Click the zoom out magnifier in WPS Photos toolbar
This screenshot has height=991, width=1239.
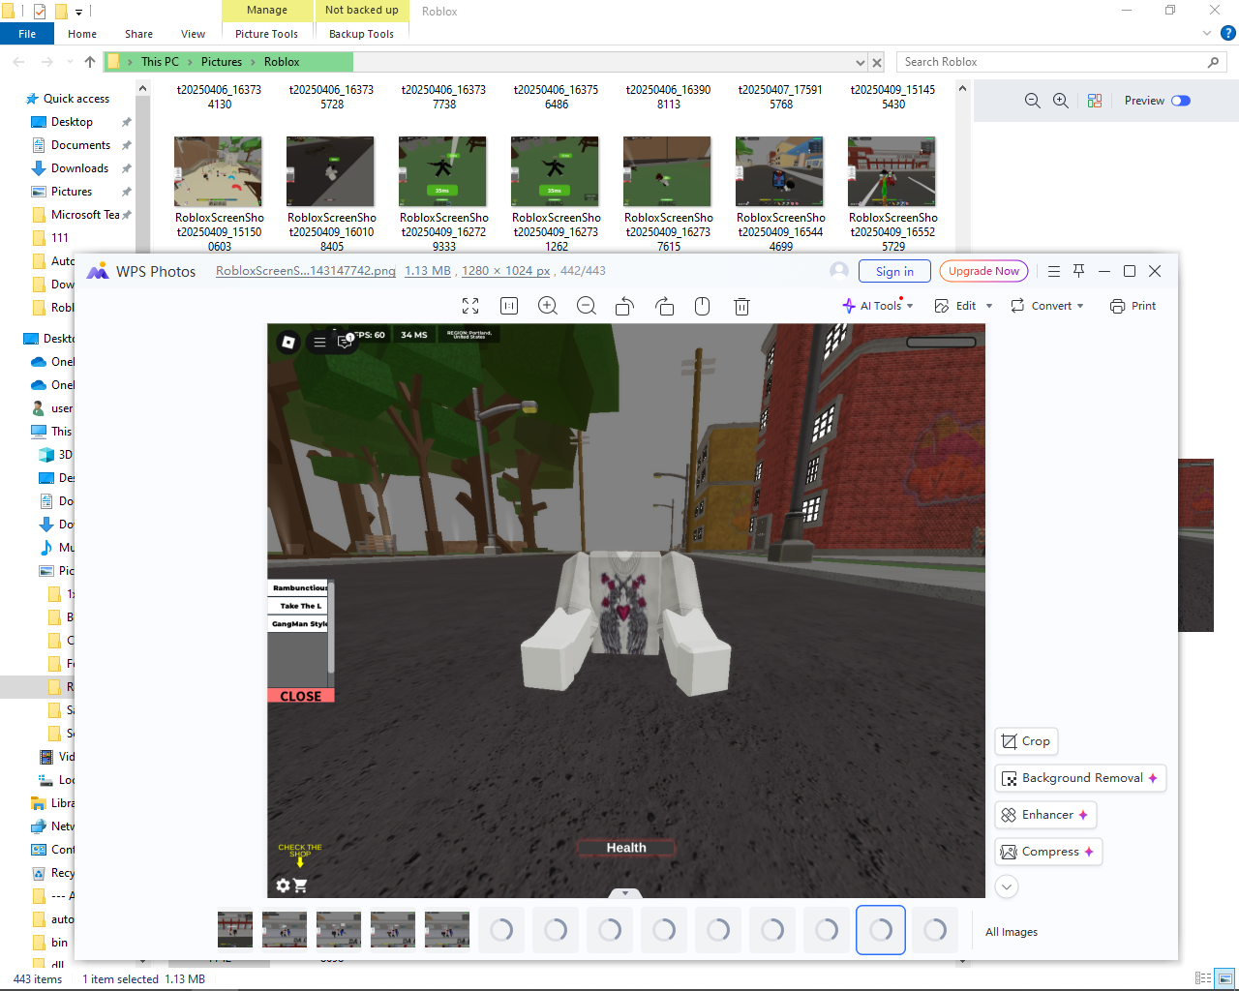[587, 306]
